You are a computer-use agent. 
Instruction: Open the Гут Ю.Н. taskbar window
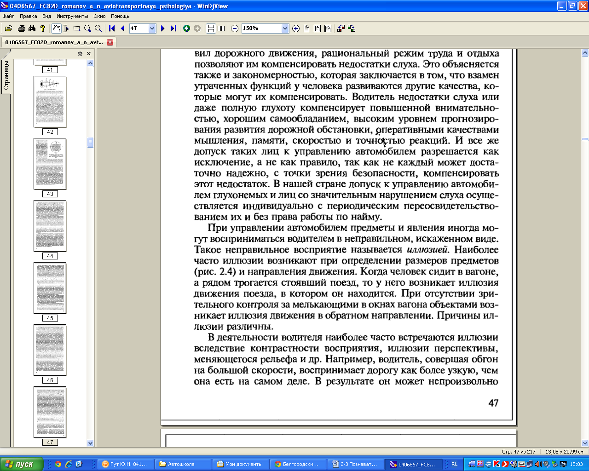pyautogui.click(x=125, y=464)
